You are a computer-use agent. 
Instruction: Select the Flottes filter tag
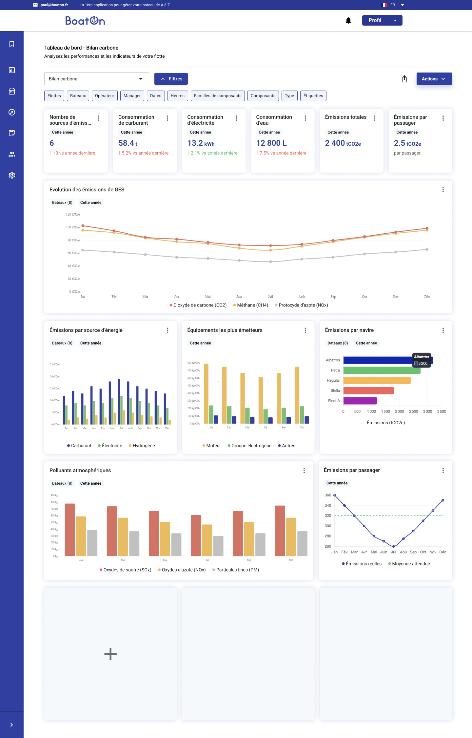tap(54, 96)
